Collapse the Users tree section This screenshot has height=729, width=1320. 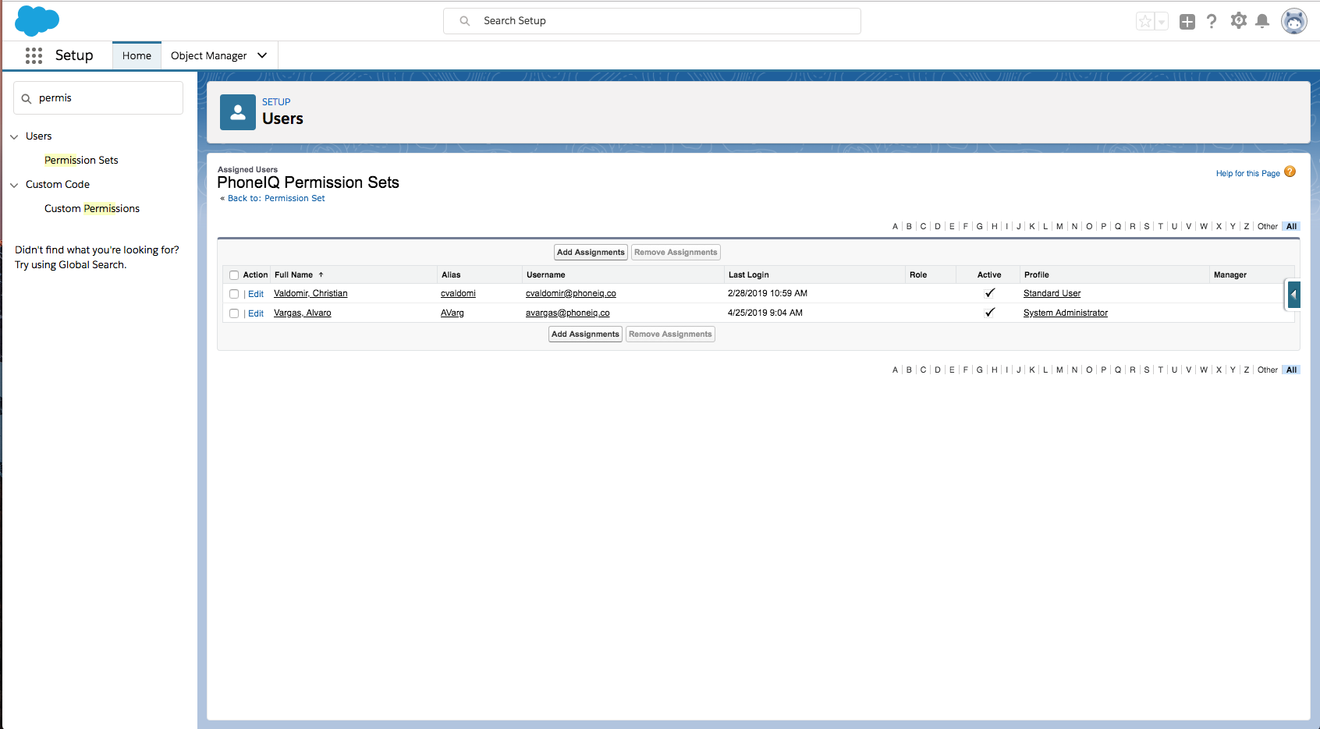pos(14,136)
